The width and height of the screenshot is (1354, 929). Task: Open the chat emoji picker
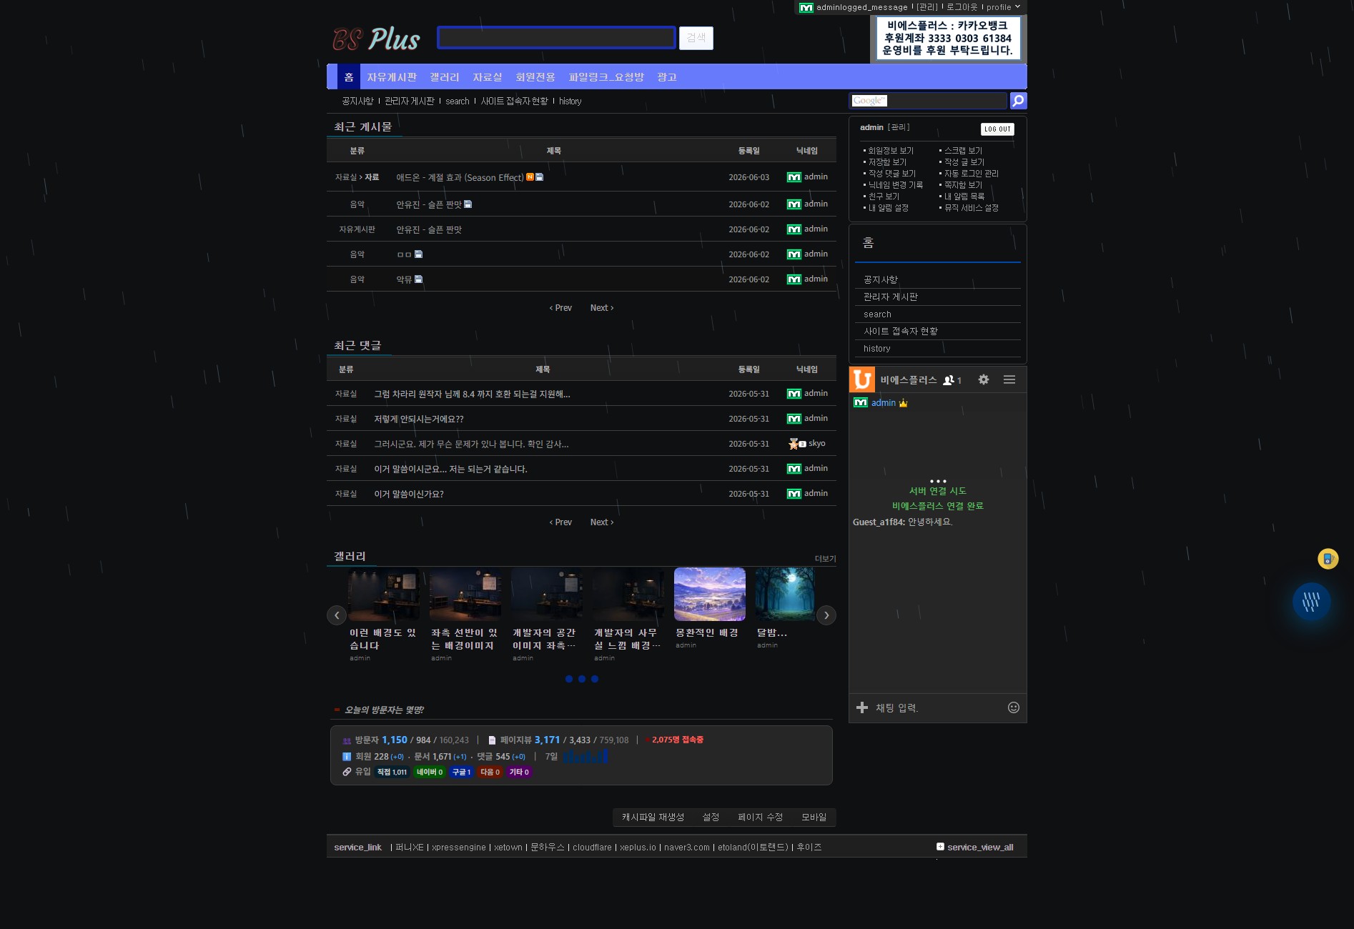(x=1013, y=707)
